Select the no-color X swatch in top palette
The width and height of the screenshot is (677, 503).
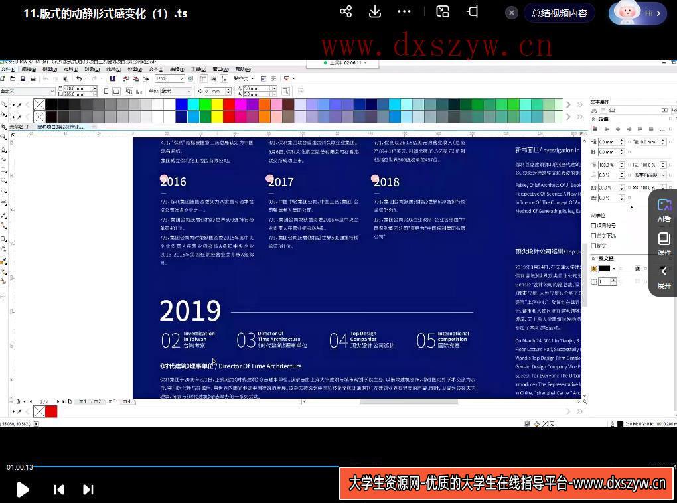pyautogui.click(x=39, y=104)
